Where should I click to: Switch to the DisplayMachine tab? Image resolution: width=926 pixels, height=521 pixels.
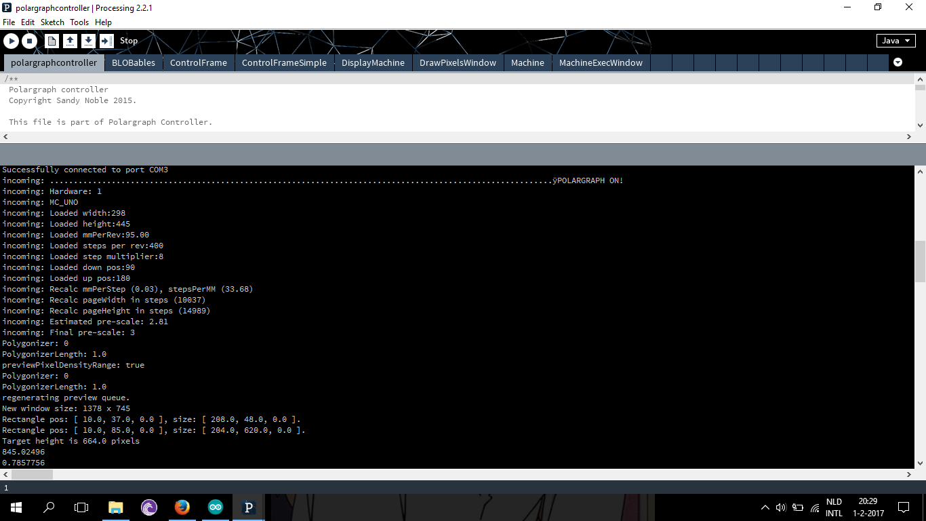coord(373,63)
